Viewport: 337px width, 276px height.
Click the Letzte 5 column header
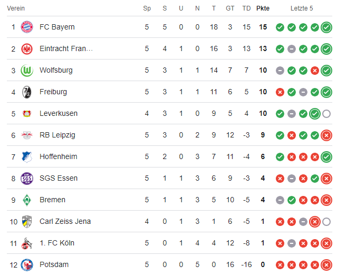[x=302, y=8]
